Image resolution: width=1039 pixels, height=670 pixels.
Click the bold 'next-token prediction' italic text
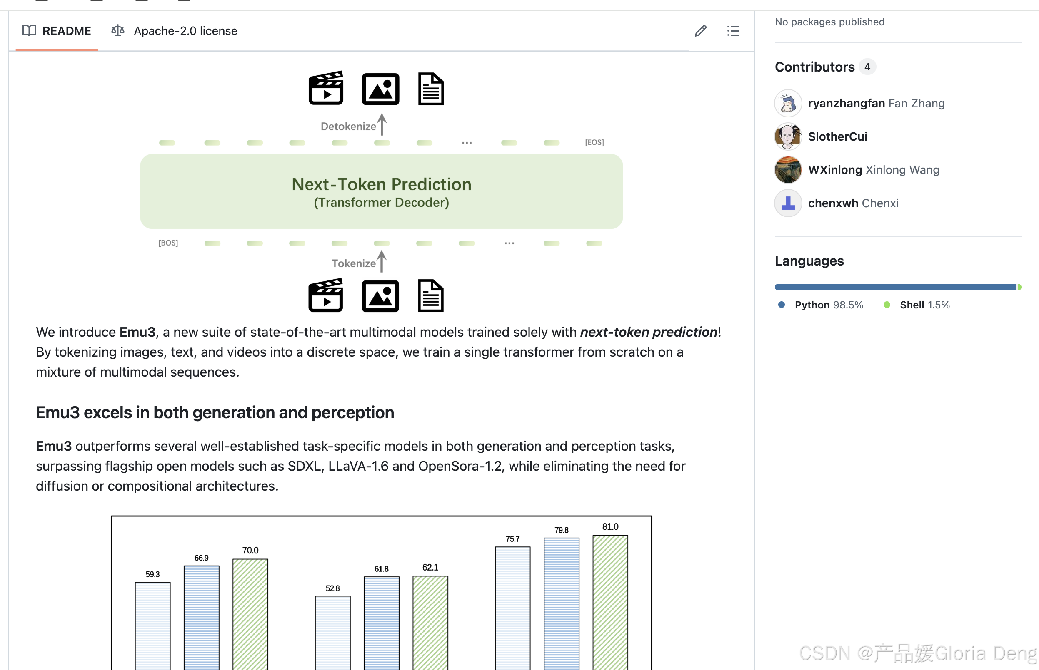coord(648,332)
